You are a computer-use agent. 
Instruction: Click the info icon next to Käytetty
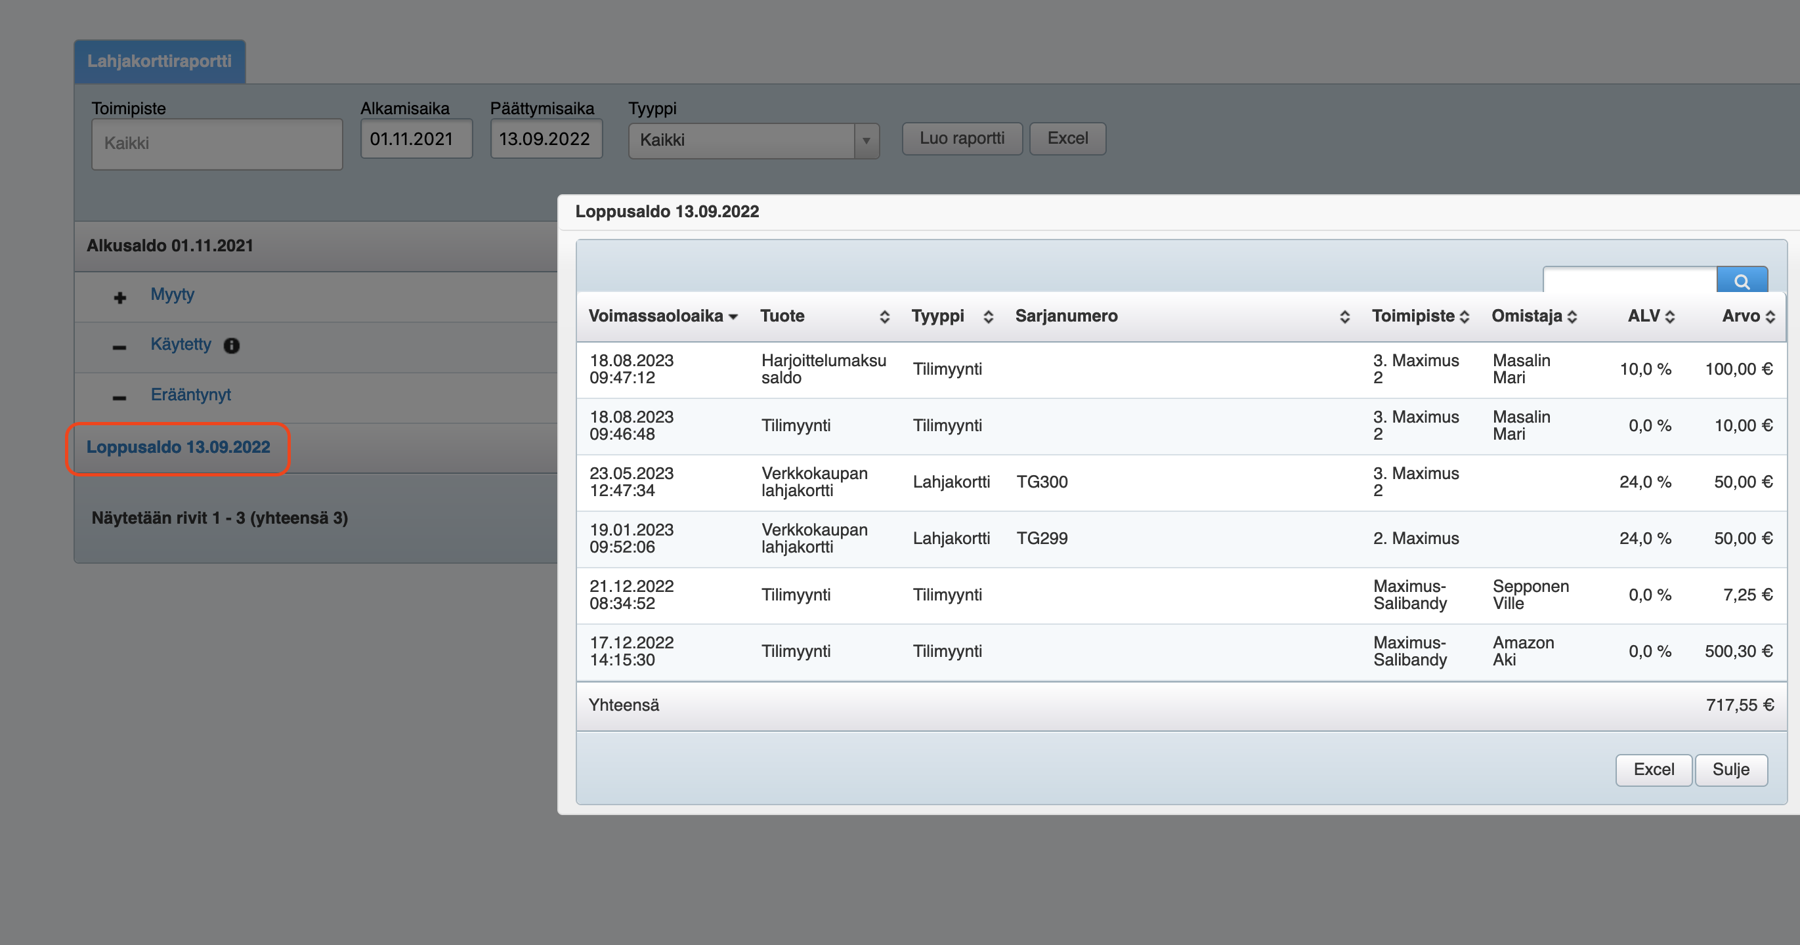pos(231,346)
